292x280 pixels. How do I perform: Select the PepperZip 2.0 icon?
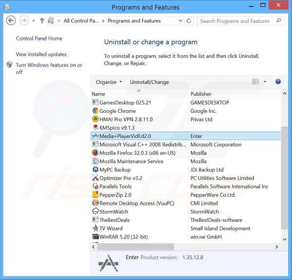(x=95, y=195)
